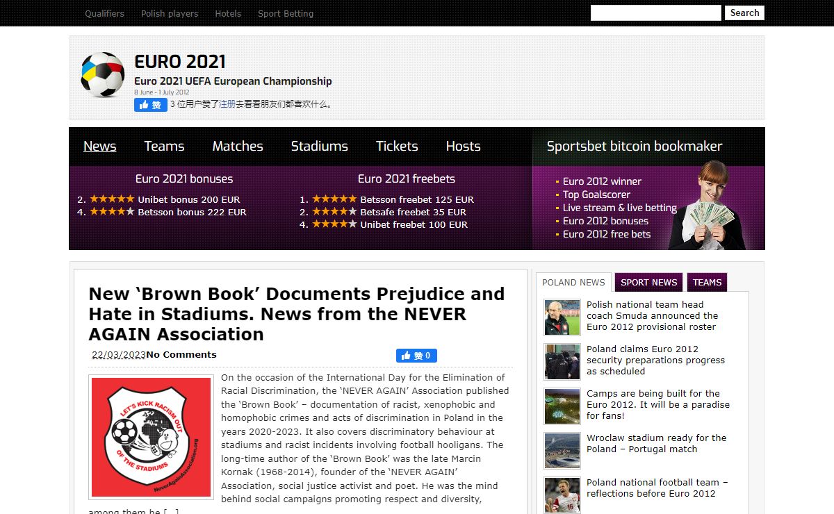
Task: Open Sportsbet bitcoin bookmaker banner heading
Action: 635,146
